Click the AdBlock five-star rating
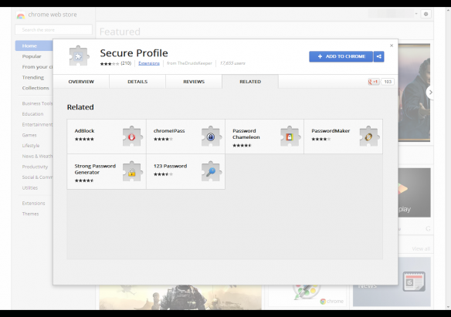This screenshot has width=451, height=317. (84, 140)
